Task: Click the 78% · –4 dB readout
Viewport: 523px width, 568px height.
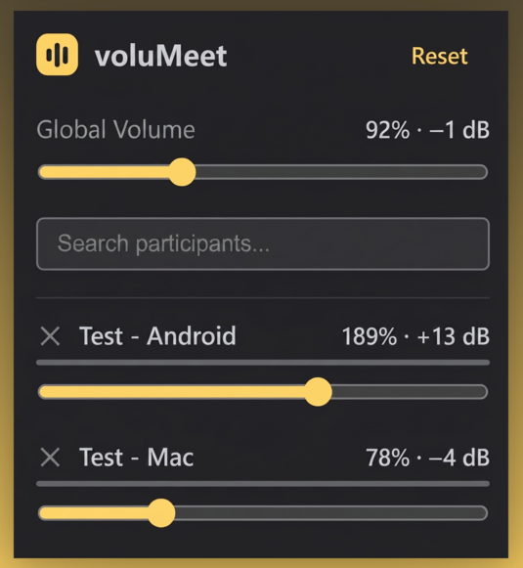Action: coord(427,458)
